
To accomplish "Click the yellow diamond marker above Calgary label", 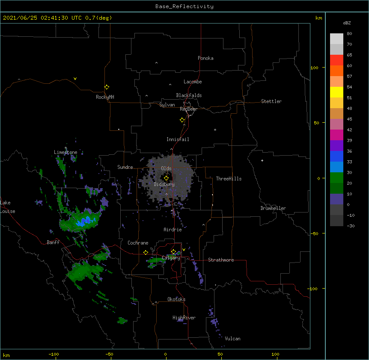I will click(173, 252).
